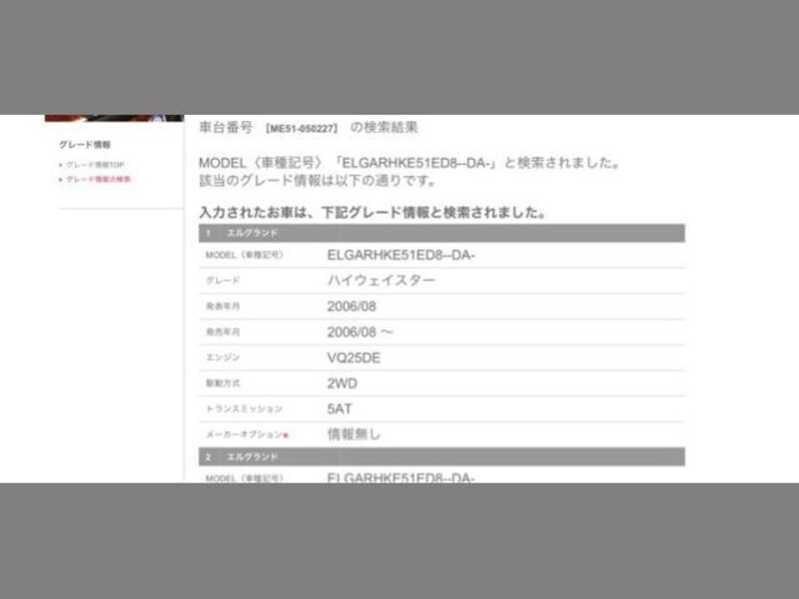This screenshot has width=799, height=599.
Task: Click the 発売年月 row label
Action: [x=223, y=332]
